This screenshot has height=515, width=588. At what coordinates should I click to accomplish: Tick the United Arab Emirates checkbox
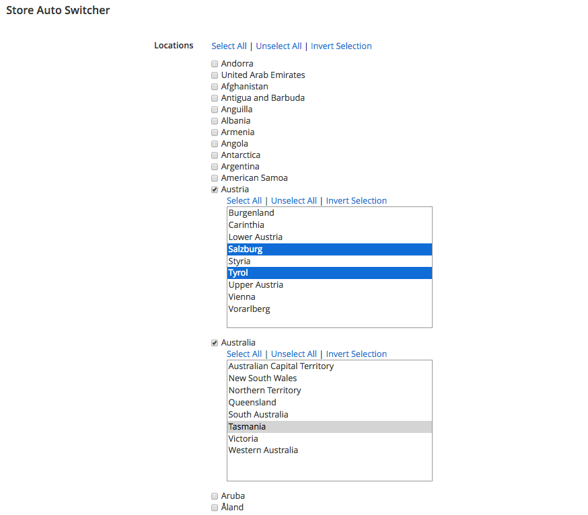215,75
